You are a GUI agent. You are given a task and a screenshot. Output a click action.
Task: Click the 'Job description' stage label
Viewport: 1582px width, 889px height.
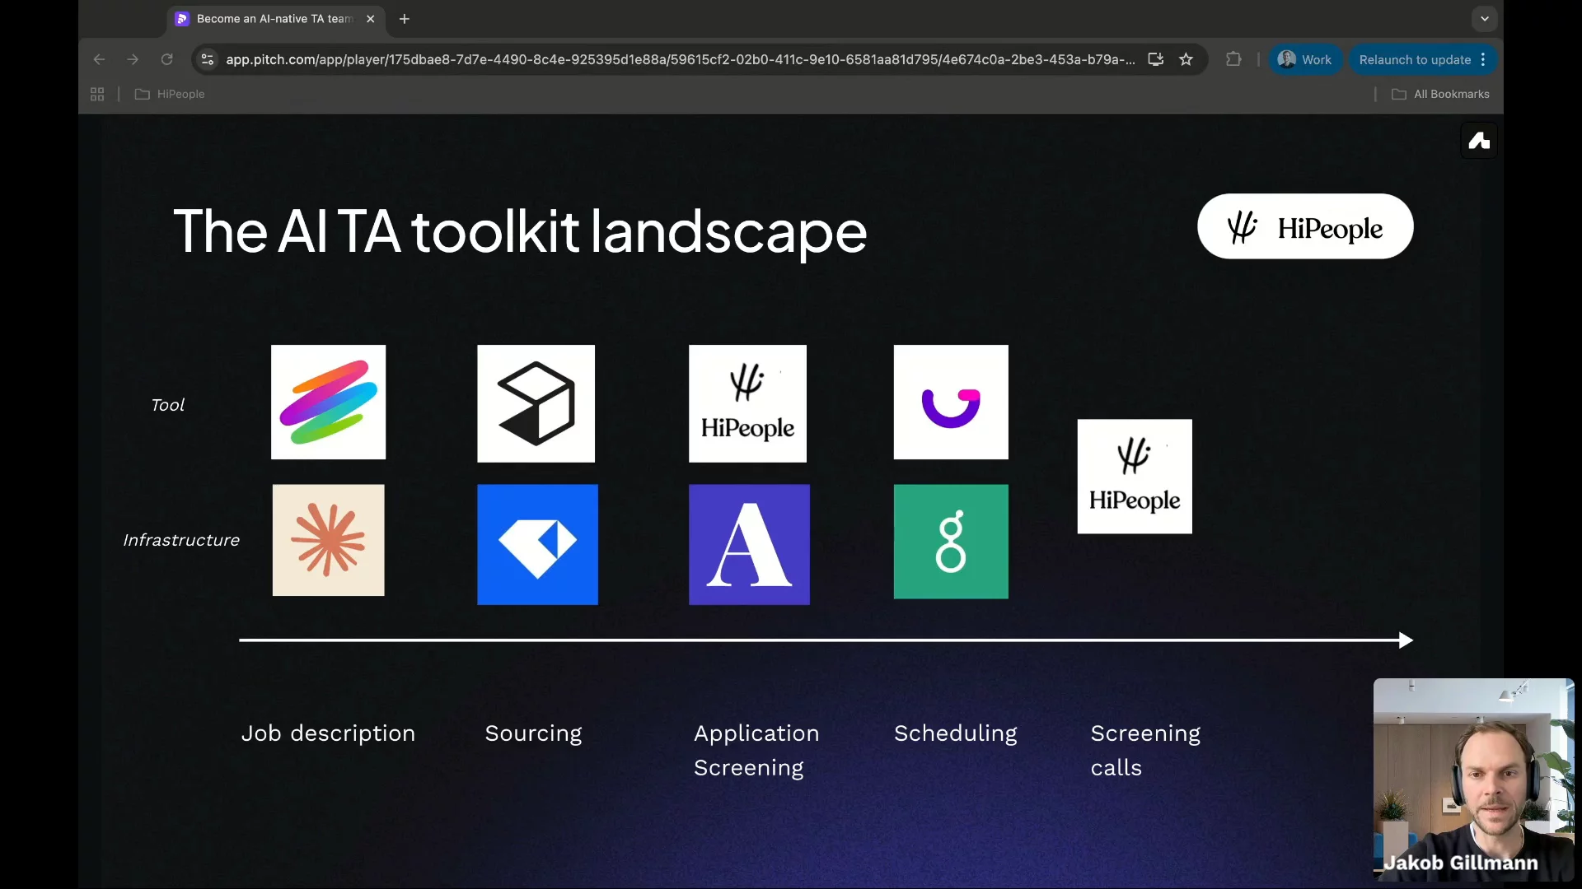328,733
